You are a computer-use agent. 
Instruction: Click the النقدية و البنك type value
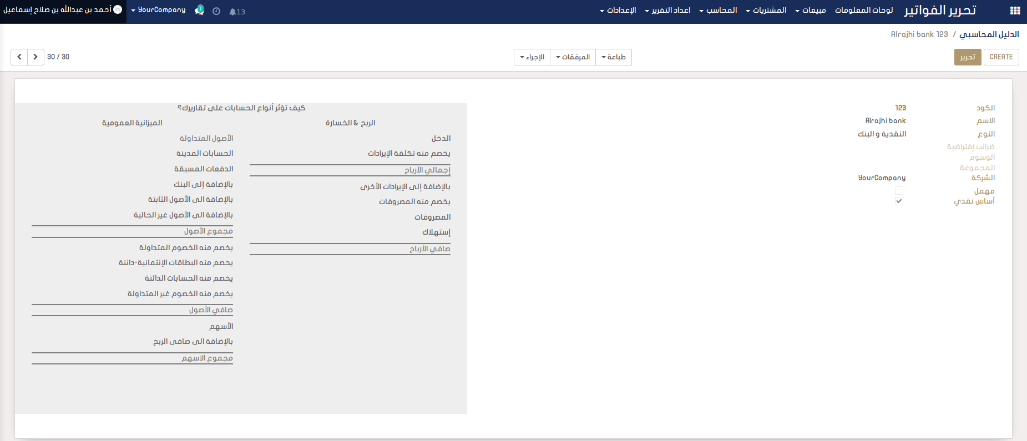coord(882,134)
